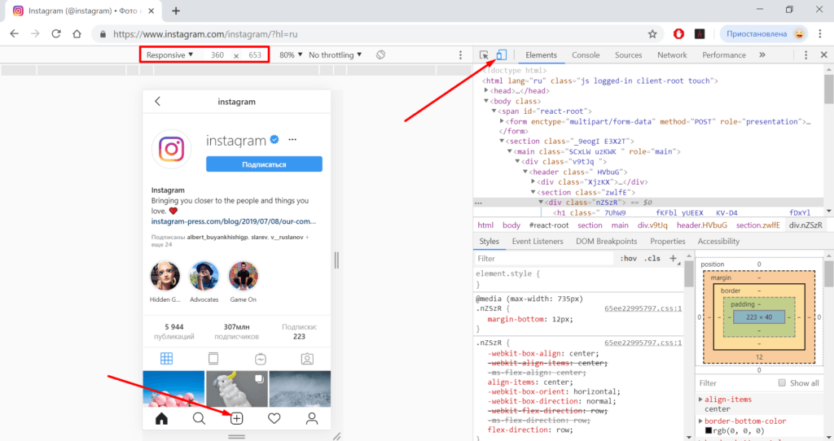Open the Responsive device dropdown
The height and width of the screenshot is (441, 834).
tap(169, 55)
